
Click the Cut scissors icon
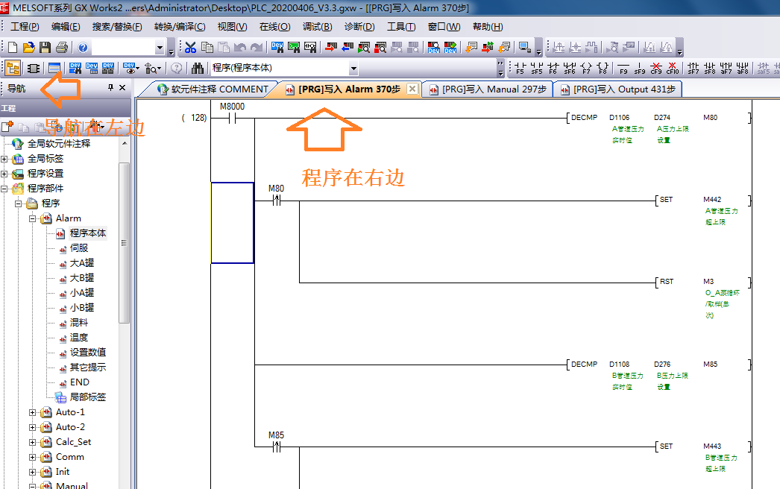point(190,48)
